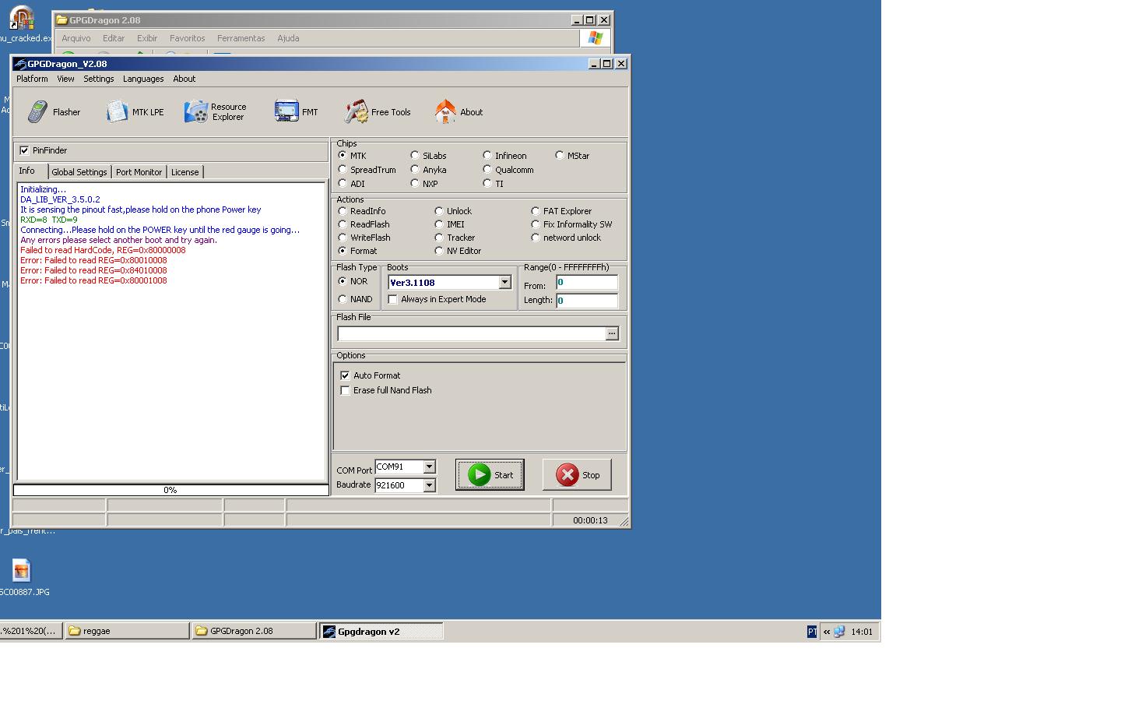Switch to GPGDragon 2.08 taskbar button
The height and width of the screenshot is (701, 1121).
(255, 631)
